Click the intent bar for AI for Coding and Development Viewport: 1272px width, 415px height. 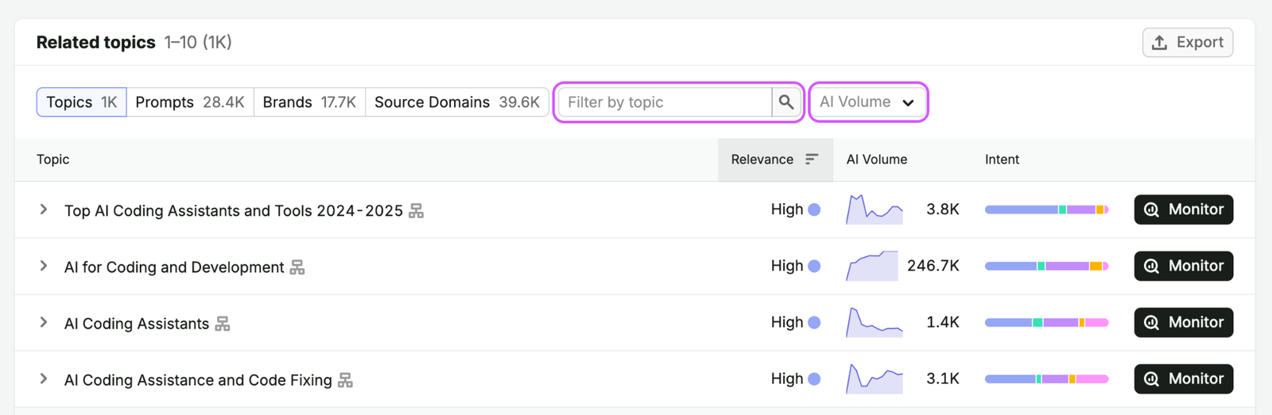(1046, 266)
